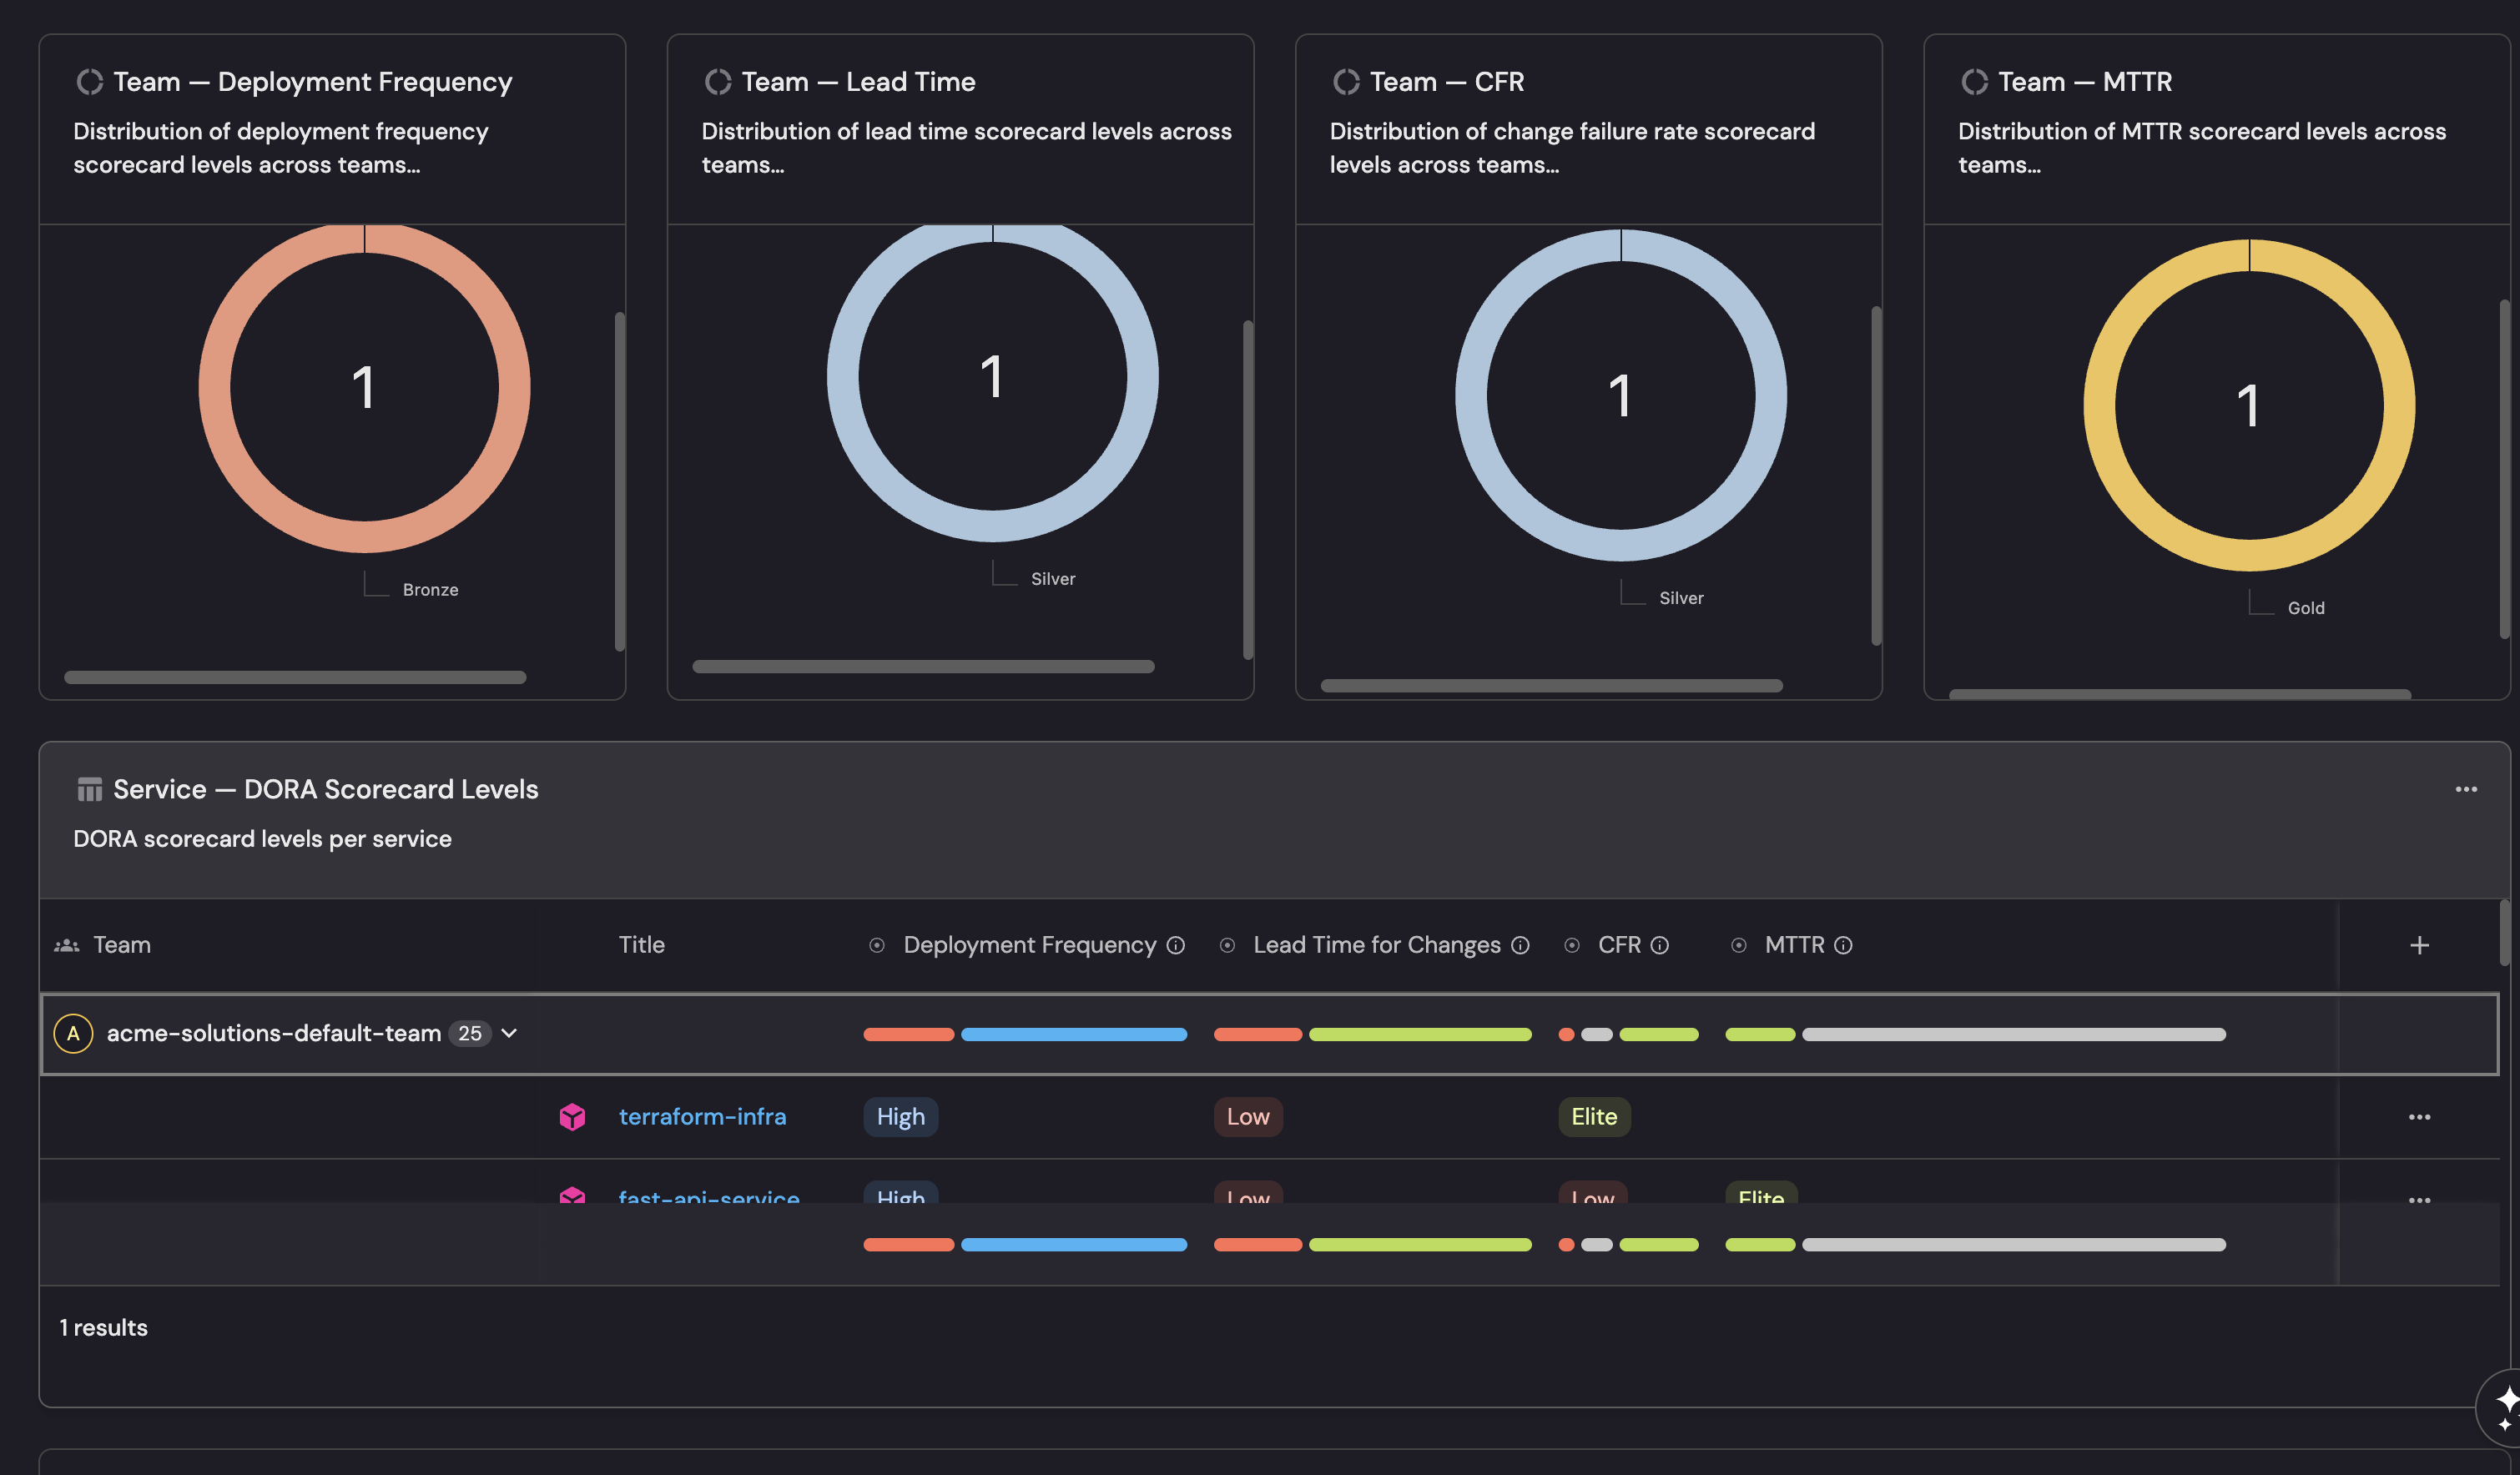Collapse the acme-solutions-default-team group

coord(509,1033)
